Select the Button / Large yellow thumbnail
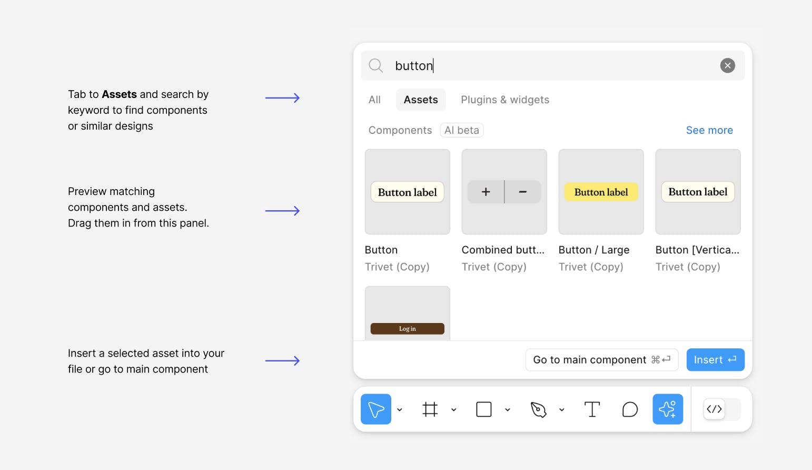The height and width of the screenshot is (470, 812). pos(601,192)
